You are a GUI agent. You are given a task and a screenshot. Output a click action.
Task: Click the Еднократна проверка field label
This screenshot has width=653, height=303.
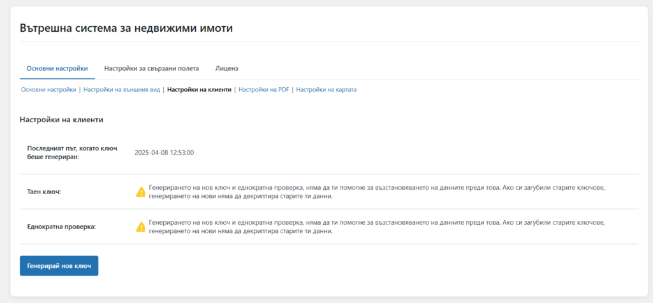tap(61, 227)
